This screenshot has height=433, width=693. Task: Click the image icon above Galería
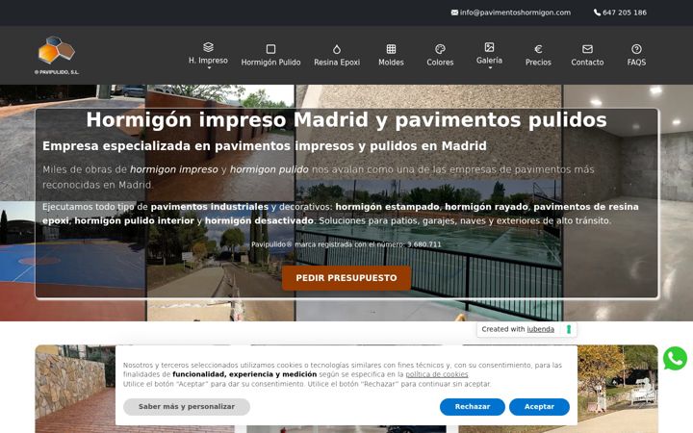pos(489,47)
